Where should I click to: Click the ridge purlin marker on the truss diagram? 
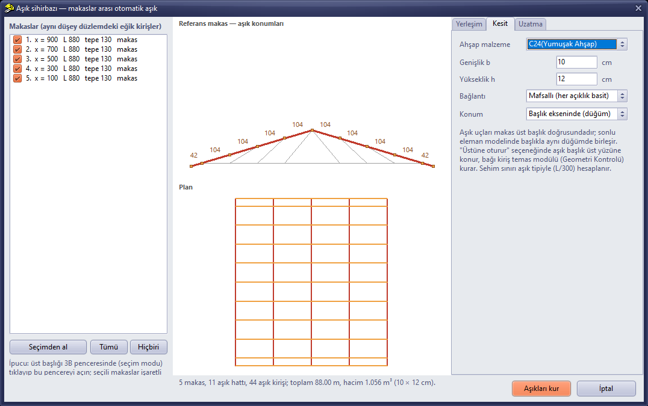(x=312, y=131)
